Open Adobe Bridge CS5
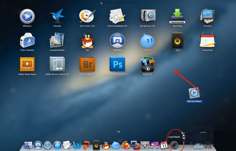Viewport: 236px width, 151px height. 87,64
